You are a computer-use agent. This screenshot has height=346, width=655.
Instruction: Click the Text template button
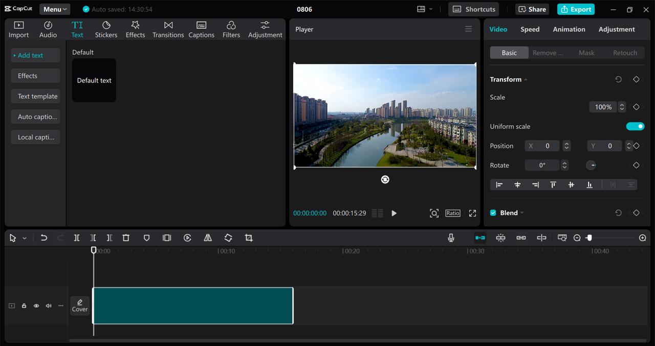point(35,96)
